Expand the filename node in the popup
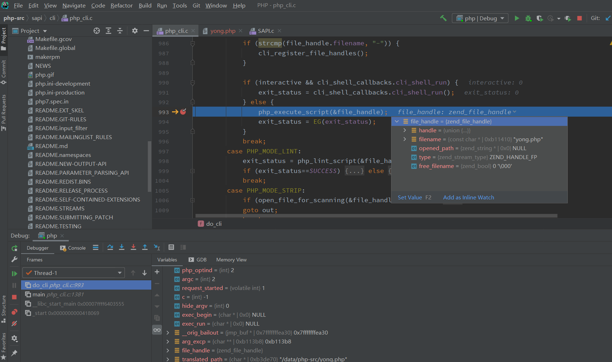The height and width of the screenshot is (362, 612). pyautogui.click(x=405, y=139)
